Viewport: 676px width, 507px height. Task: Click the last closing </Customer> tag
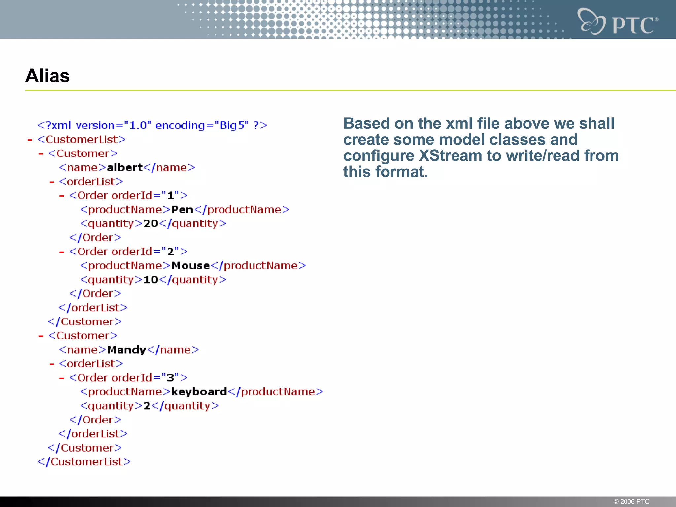85,448
